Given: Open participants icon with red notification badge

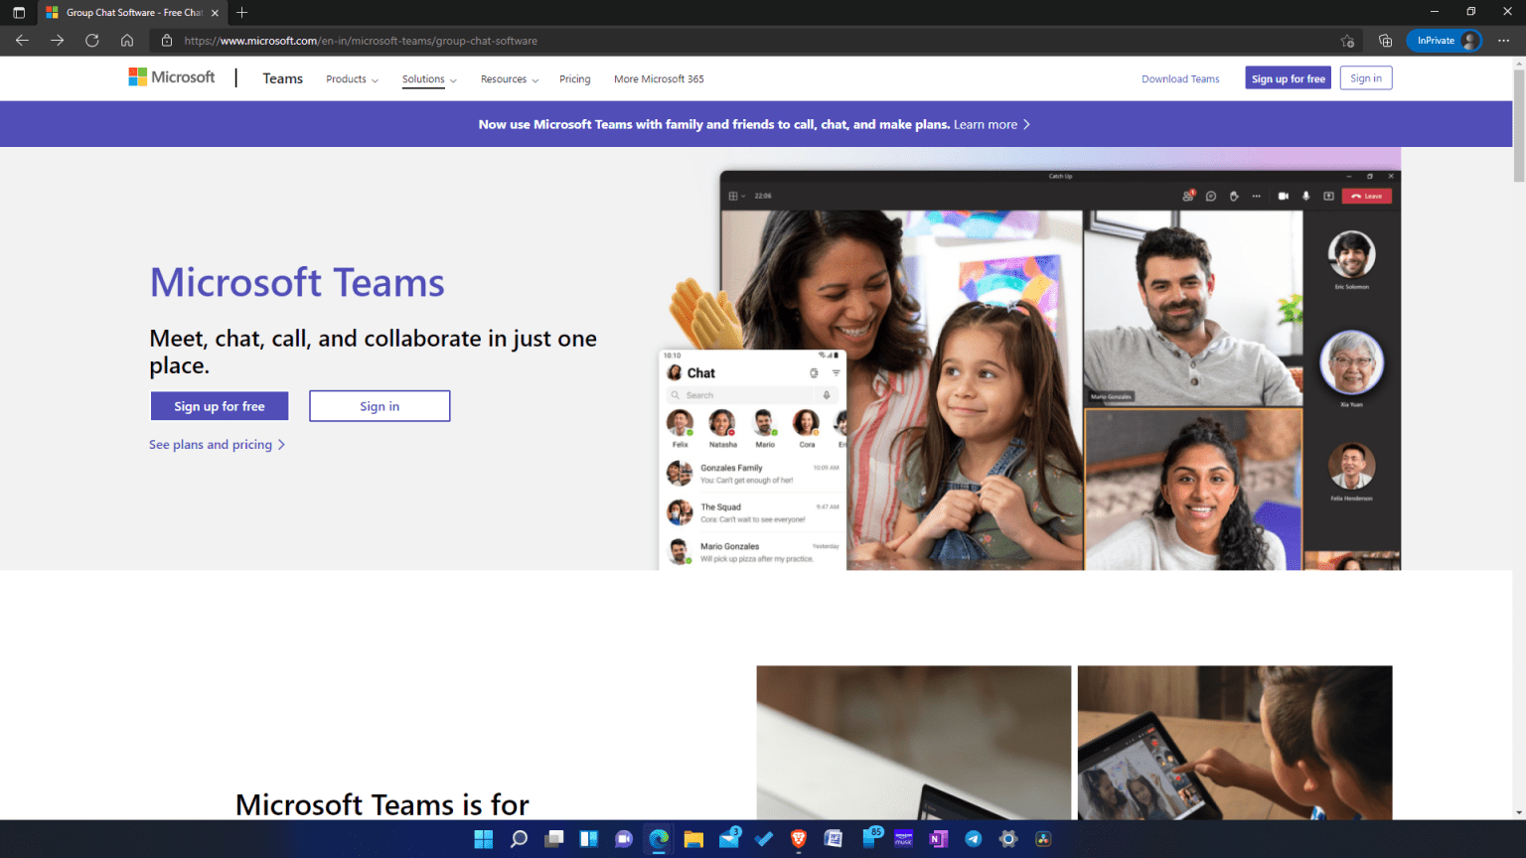Looking at the screenshot, I should [1188, 196].
